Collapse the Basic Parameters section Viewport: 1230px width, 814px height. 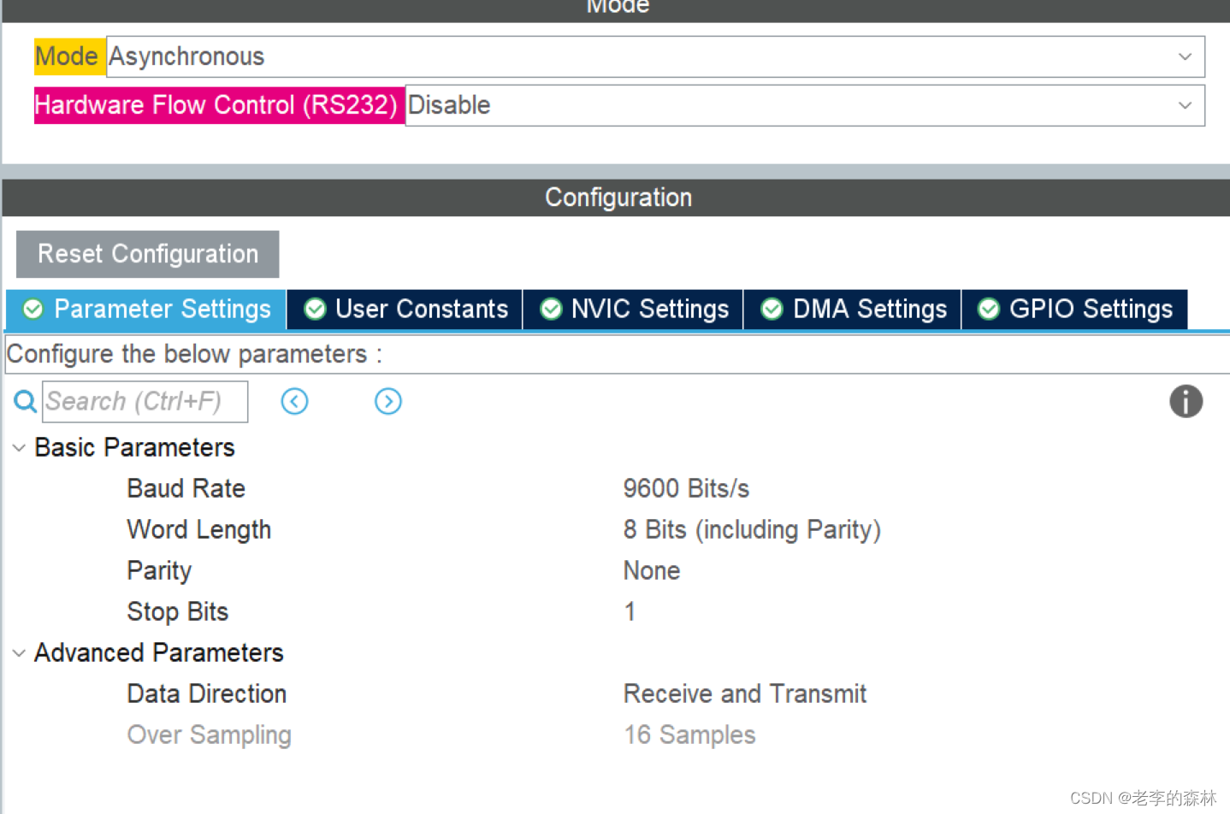point(19,447)
